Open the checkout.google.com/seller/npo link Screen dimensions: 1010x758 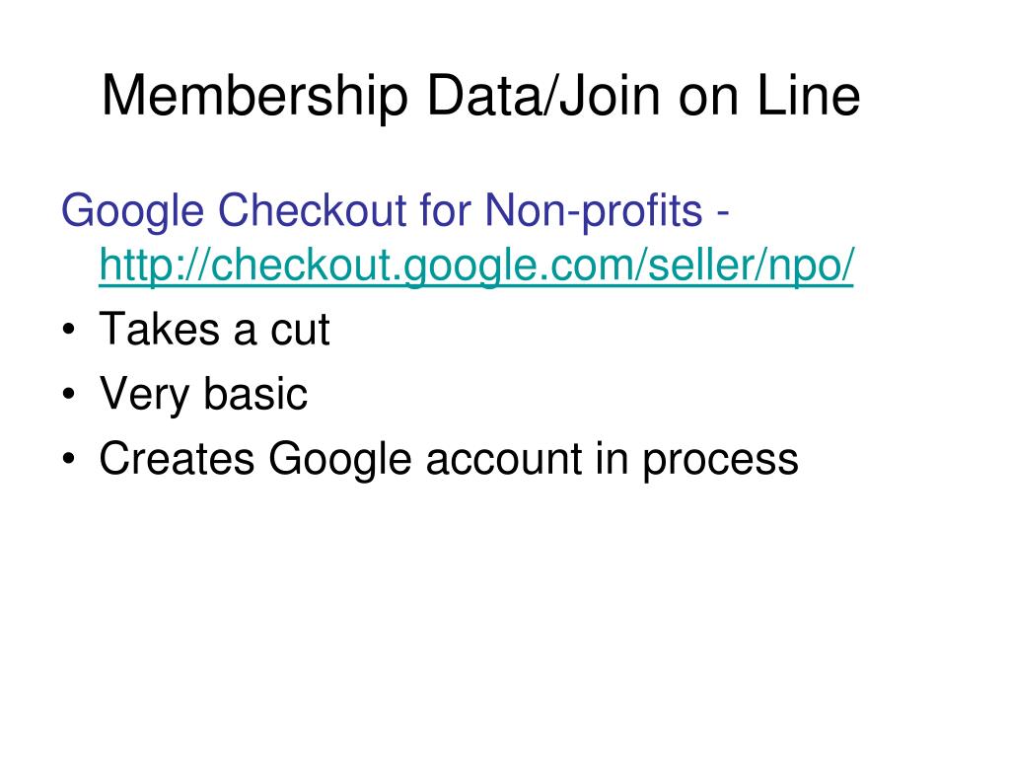click(x=476, y=265)
